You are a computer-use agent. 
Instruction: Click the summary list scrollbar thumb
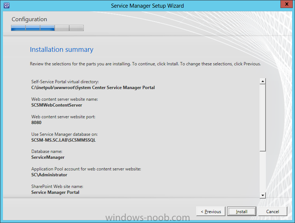click(x=263, y=118)
